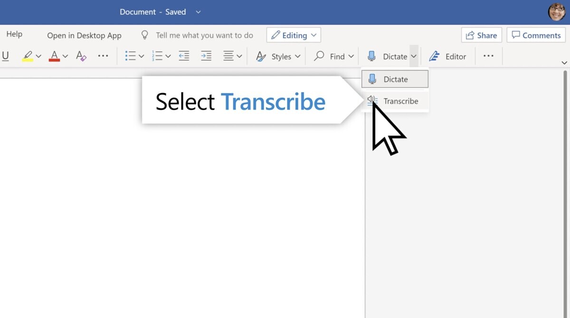The image size is (570, 318).
Task: Open the Editor pane
Action: pos(447,56)
